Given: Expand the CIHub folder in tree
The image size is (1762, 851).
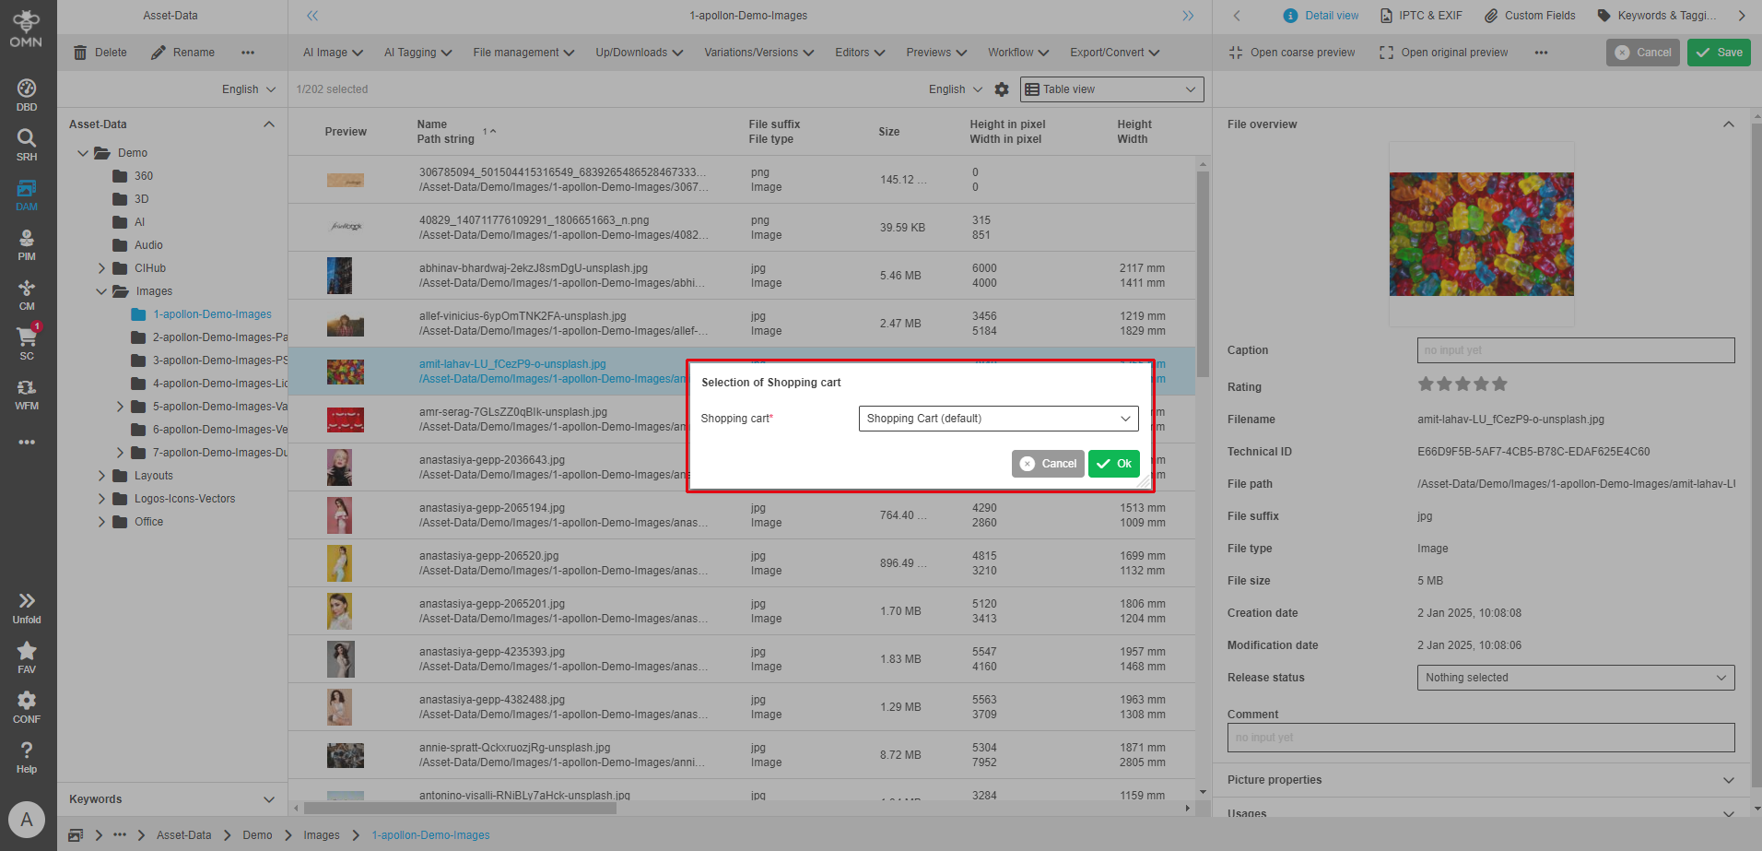Looking at the screenshot, I should coord(101,268).
